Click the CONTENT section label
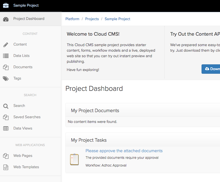This screenshot has width=220, height=182. coord(30,34)
